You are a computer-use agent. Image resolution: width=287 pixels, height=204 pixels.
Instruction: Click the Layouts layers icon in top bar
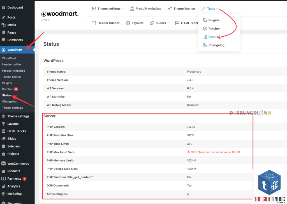[x=128, y=23]
